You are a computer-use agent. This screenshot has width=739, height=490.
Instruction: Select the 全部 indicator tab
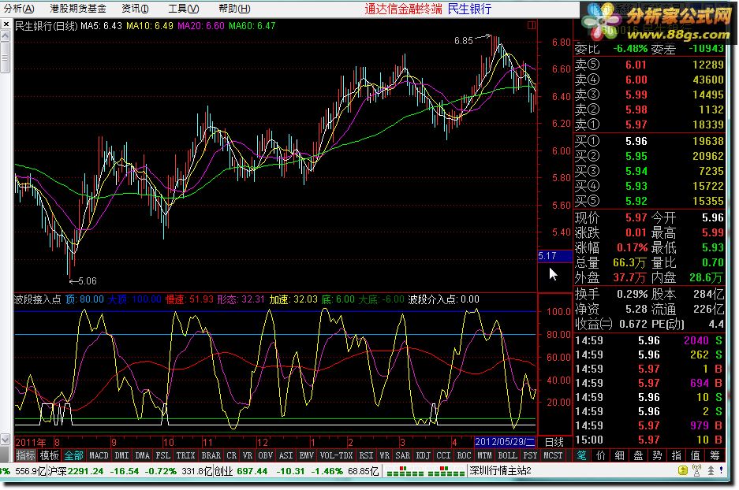73,455
